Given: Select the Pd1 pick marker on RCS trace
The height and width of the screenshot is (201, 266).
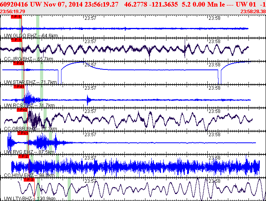Looking at the screenshot, I should tap(19, 87).
